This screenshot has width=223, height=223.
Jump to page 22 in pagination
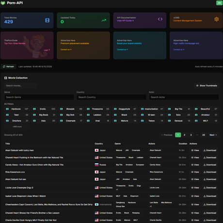[x=204, y=135]
